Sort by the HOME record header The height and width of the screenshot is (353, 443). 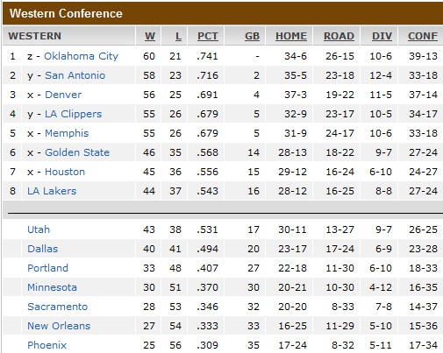291,36
